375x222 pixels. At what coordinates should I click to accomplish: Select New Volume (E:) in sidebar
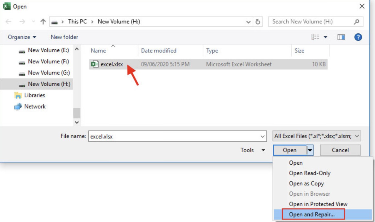[x=48, y=50]
